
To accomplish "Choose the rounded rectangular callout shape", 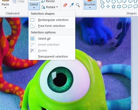I will (125, 7).
